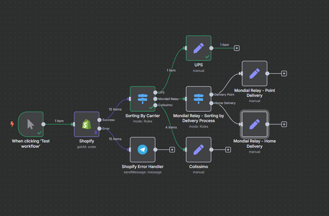Viewport: 329px width, 216px height.
Task: Click '15 items' label on Success connection
Action: coord(115,109)
